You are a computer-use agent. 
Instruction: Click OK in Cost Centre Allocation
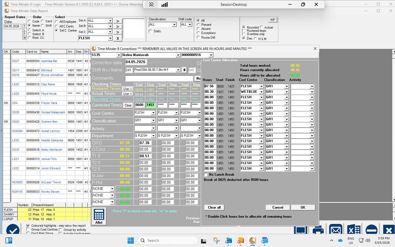tap(303, 207)
